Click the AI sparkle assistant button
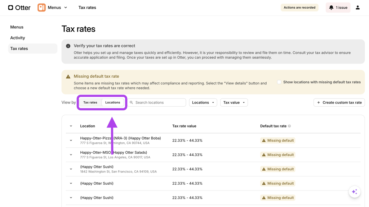The image size is (369, 207). click(x=354, y=192)
